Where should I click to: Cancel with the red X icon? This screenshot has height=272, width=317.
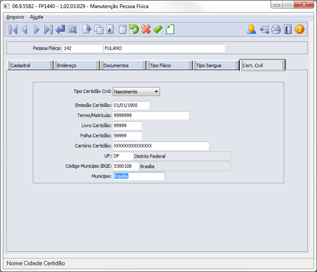(146, 29)
